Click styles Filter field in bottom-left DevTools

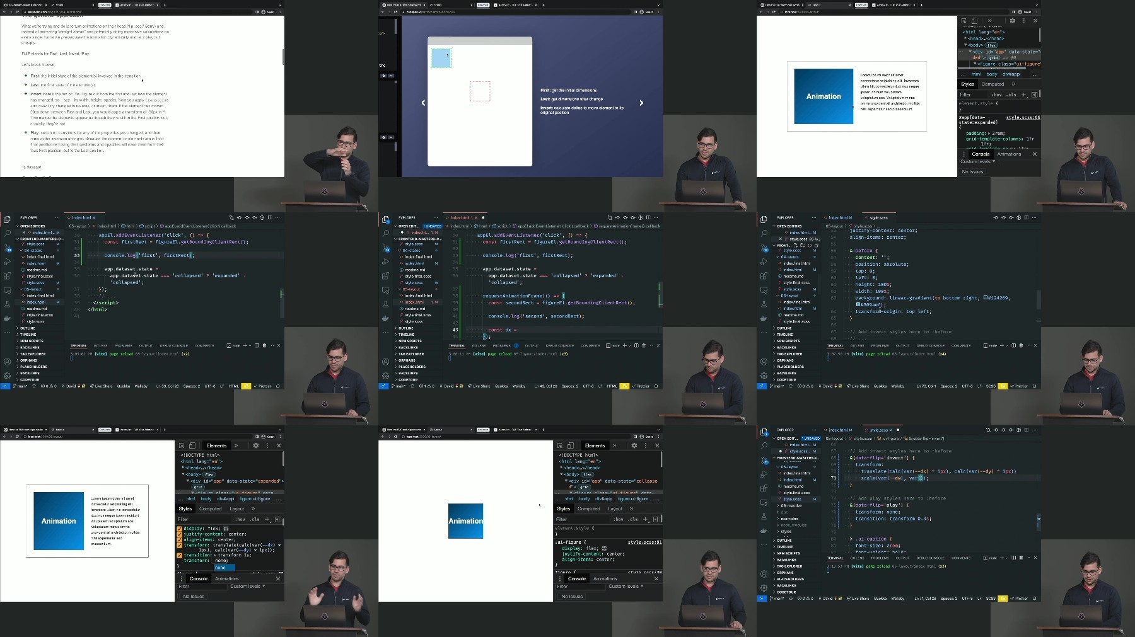point(204,519)
